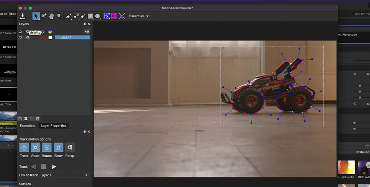
Task: Click the color ring icon in Layers header
Action: tap(43, 32)
